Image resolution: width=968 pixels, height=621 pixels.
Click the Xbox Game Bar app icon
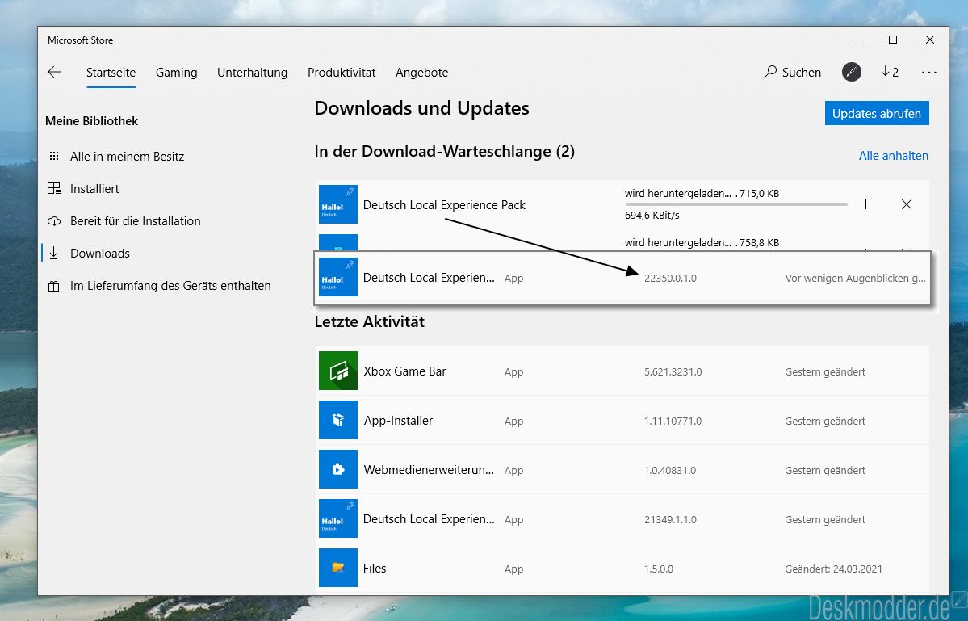[337, 371]
